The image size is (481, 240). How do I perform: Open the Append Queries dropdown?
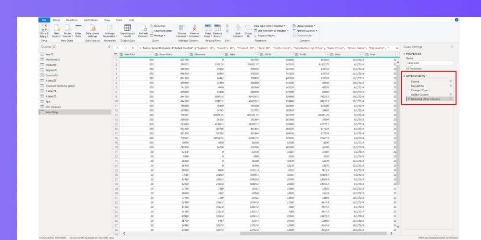tap(304, 31)
